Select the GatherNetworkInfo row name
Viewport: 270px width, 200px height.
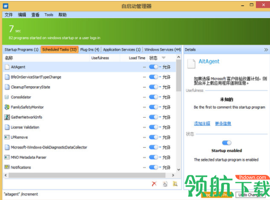27,117
